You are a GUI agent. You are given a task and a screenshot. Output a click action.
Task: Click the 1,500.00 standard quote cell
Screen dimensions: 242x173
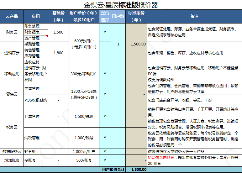(x=136, y=44)
